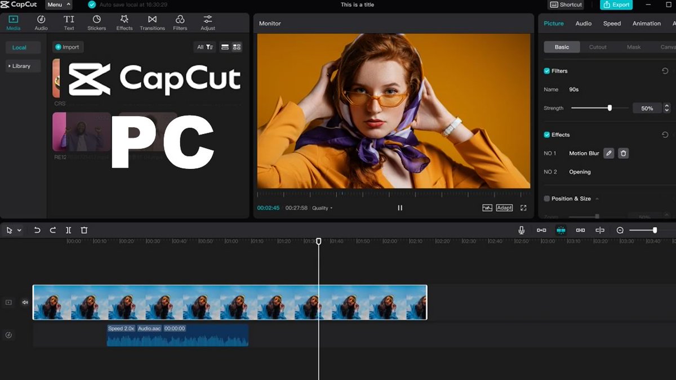Select the Audio.aac clip on timeline
This screenshot has height=380, width=676.
coord(177,336)
